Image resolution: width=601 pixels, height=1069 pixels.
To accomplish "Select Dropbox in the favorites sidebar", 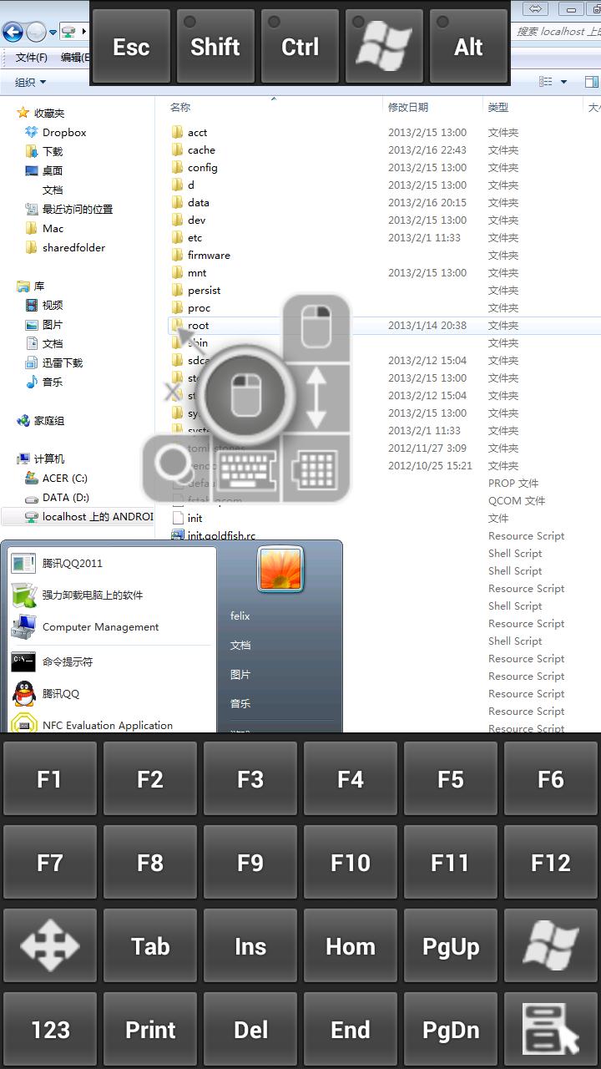I will (x=64, y=133).
